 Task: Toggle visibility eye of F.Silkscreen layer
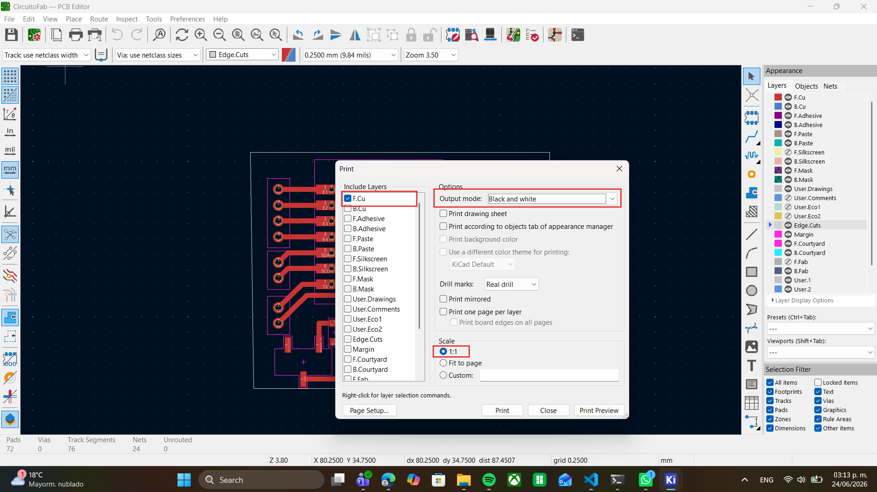[x=788, y=152]
